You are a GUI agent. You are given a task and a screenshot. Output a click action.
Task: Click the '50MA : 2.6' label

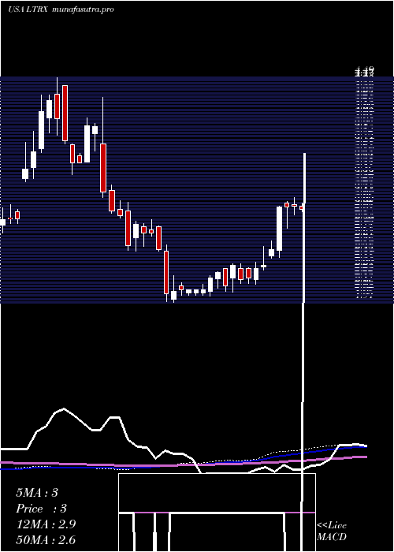pyautogui.click(x=46, y=540)
